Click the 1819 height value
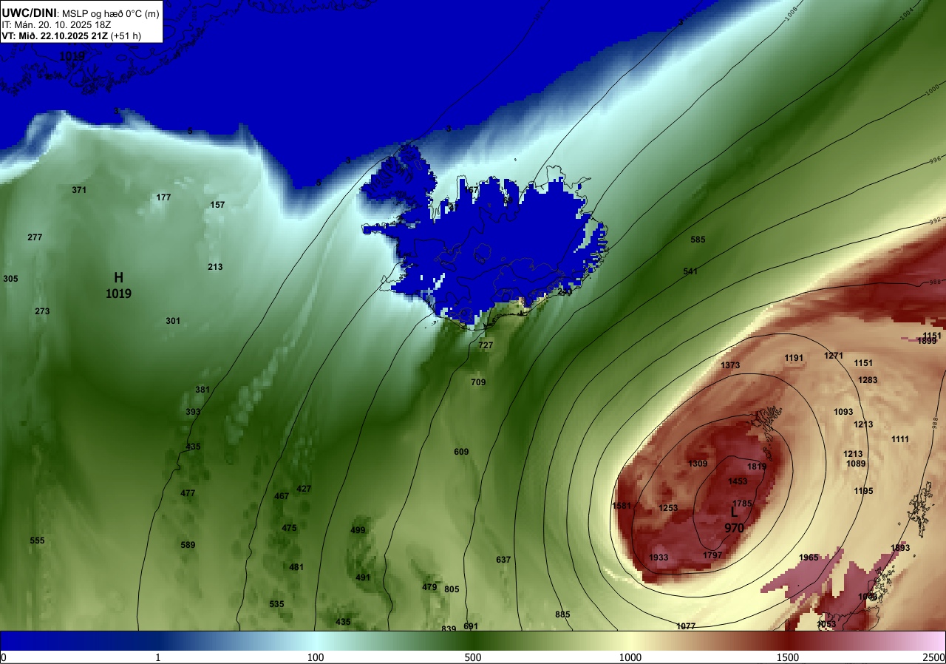 click(x=757, y=467)
